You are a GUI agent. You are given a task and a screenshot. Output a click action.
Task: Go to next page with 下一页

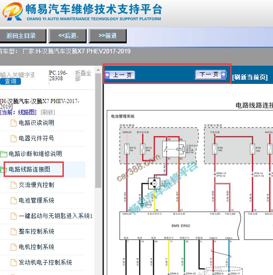pyautogui.click(x=211, y=74)
